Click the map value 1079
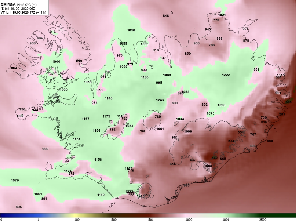This screenshot has width=296, height=222. coord(15,180)
